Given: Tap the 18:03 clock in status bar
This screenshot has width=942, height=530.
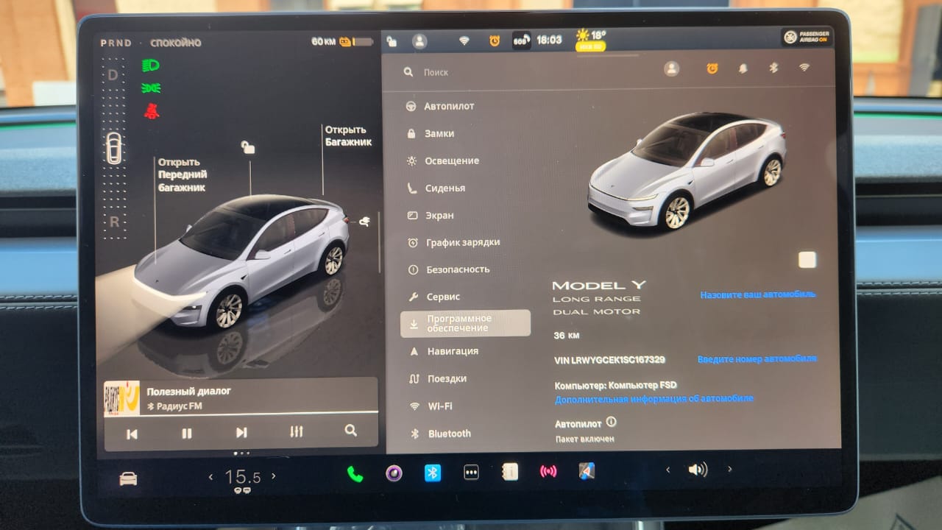Looking at the screenshot, I should pyautogui.click(x=549, y=40).
